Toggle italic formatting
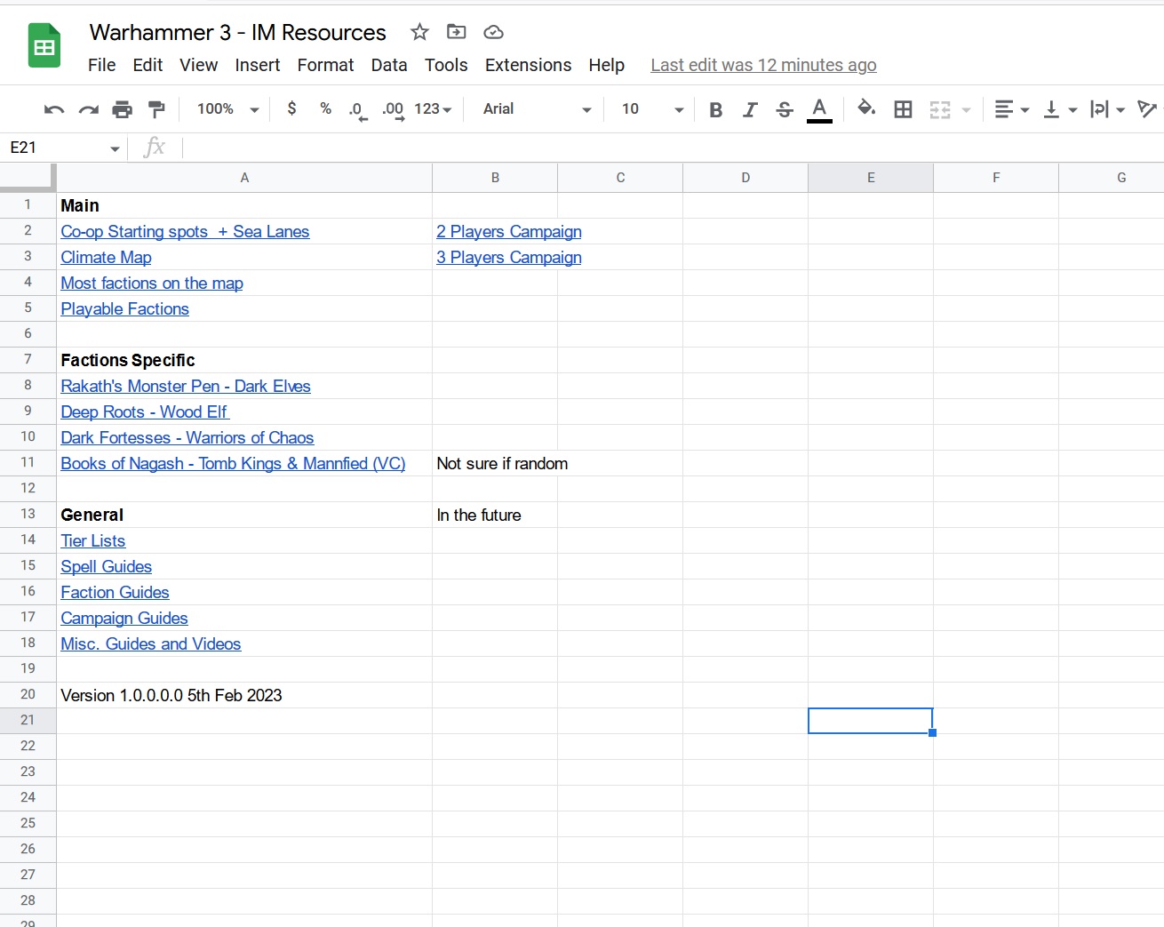Screen dimensions: 1164x927 [750, 109]
